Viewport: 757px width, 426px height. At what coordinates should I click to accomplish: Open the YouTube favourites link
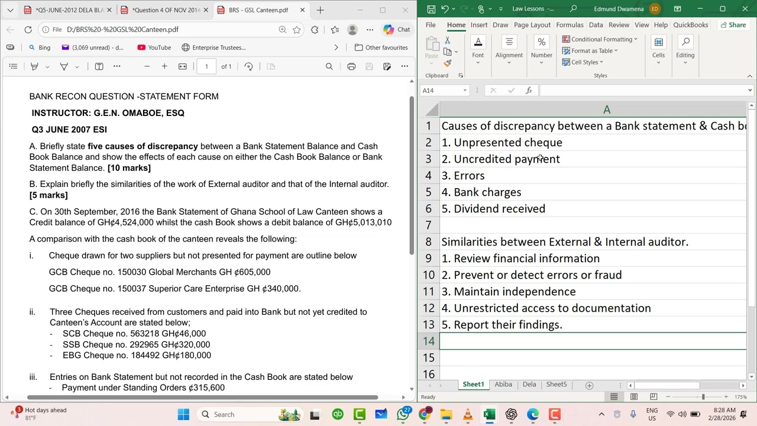(x=154, y=47)
